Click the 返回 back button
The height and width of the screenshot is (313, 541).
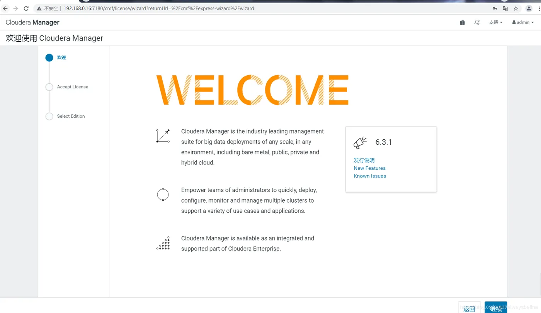pyautogui.click(x=469, y=308)
